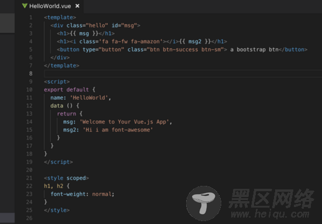This screenshot has height=224, width=322.
Task: Click the closing </script> tag
Action: point(59,162)
